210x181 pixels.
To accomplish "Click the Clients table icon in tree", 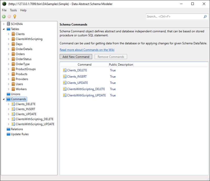I will (13, 34).
